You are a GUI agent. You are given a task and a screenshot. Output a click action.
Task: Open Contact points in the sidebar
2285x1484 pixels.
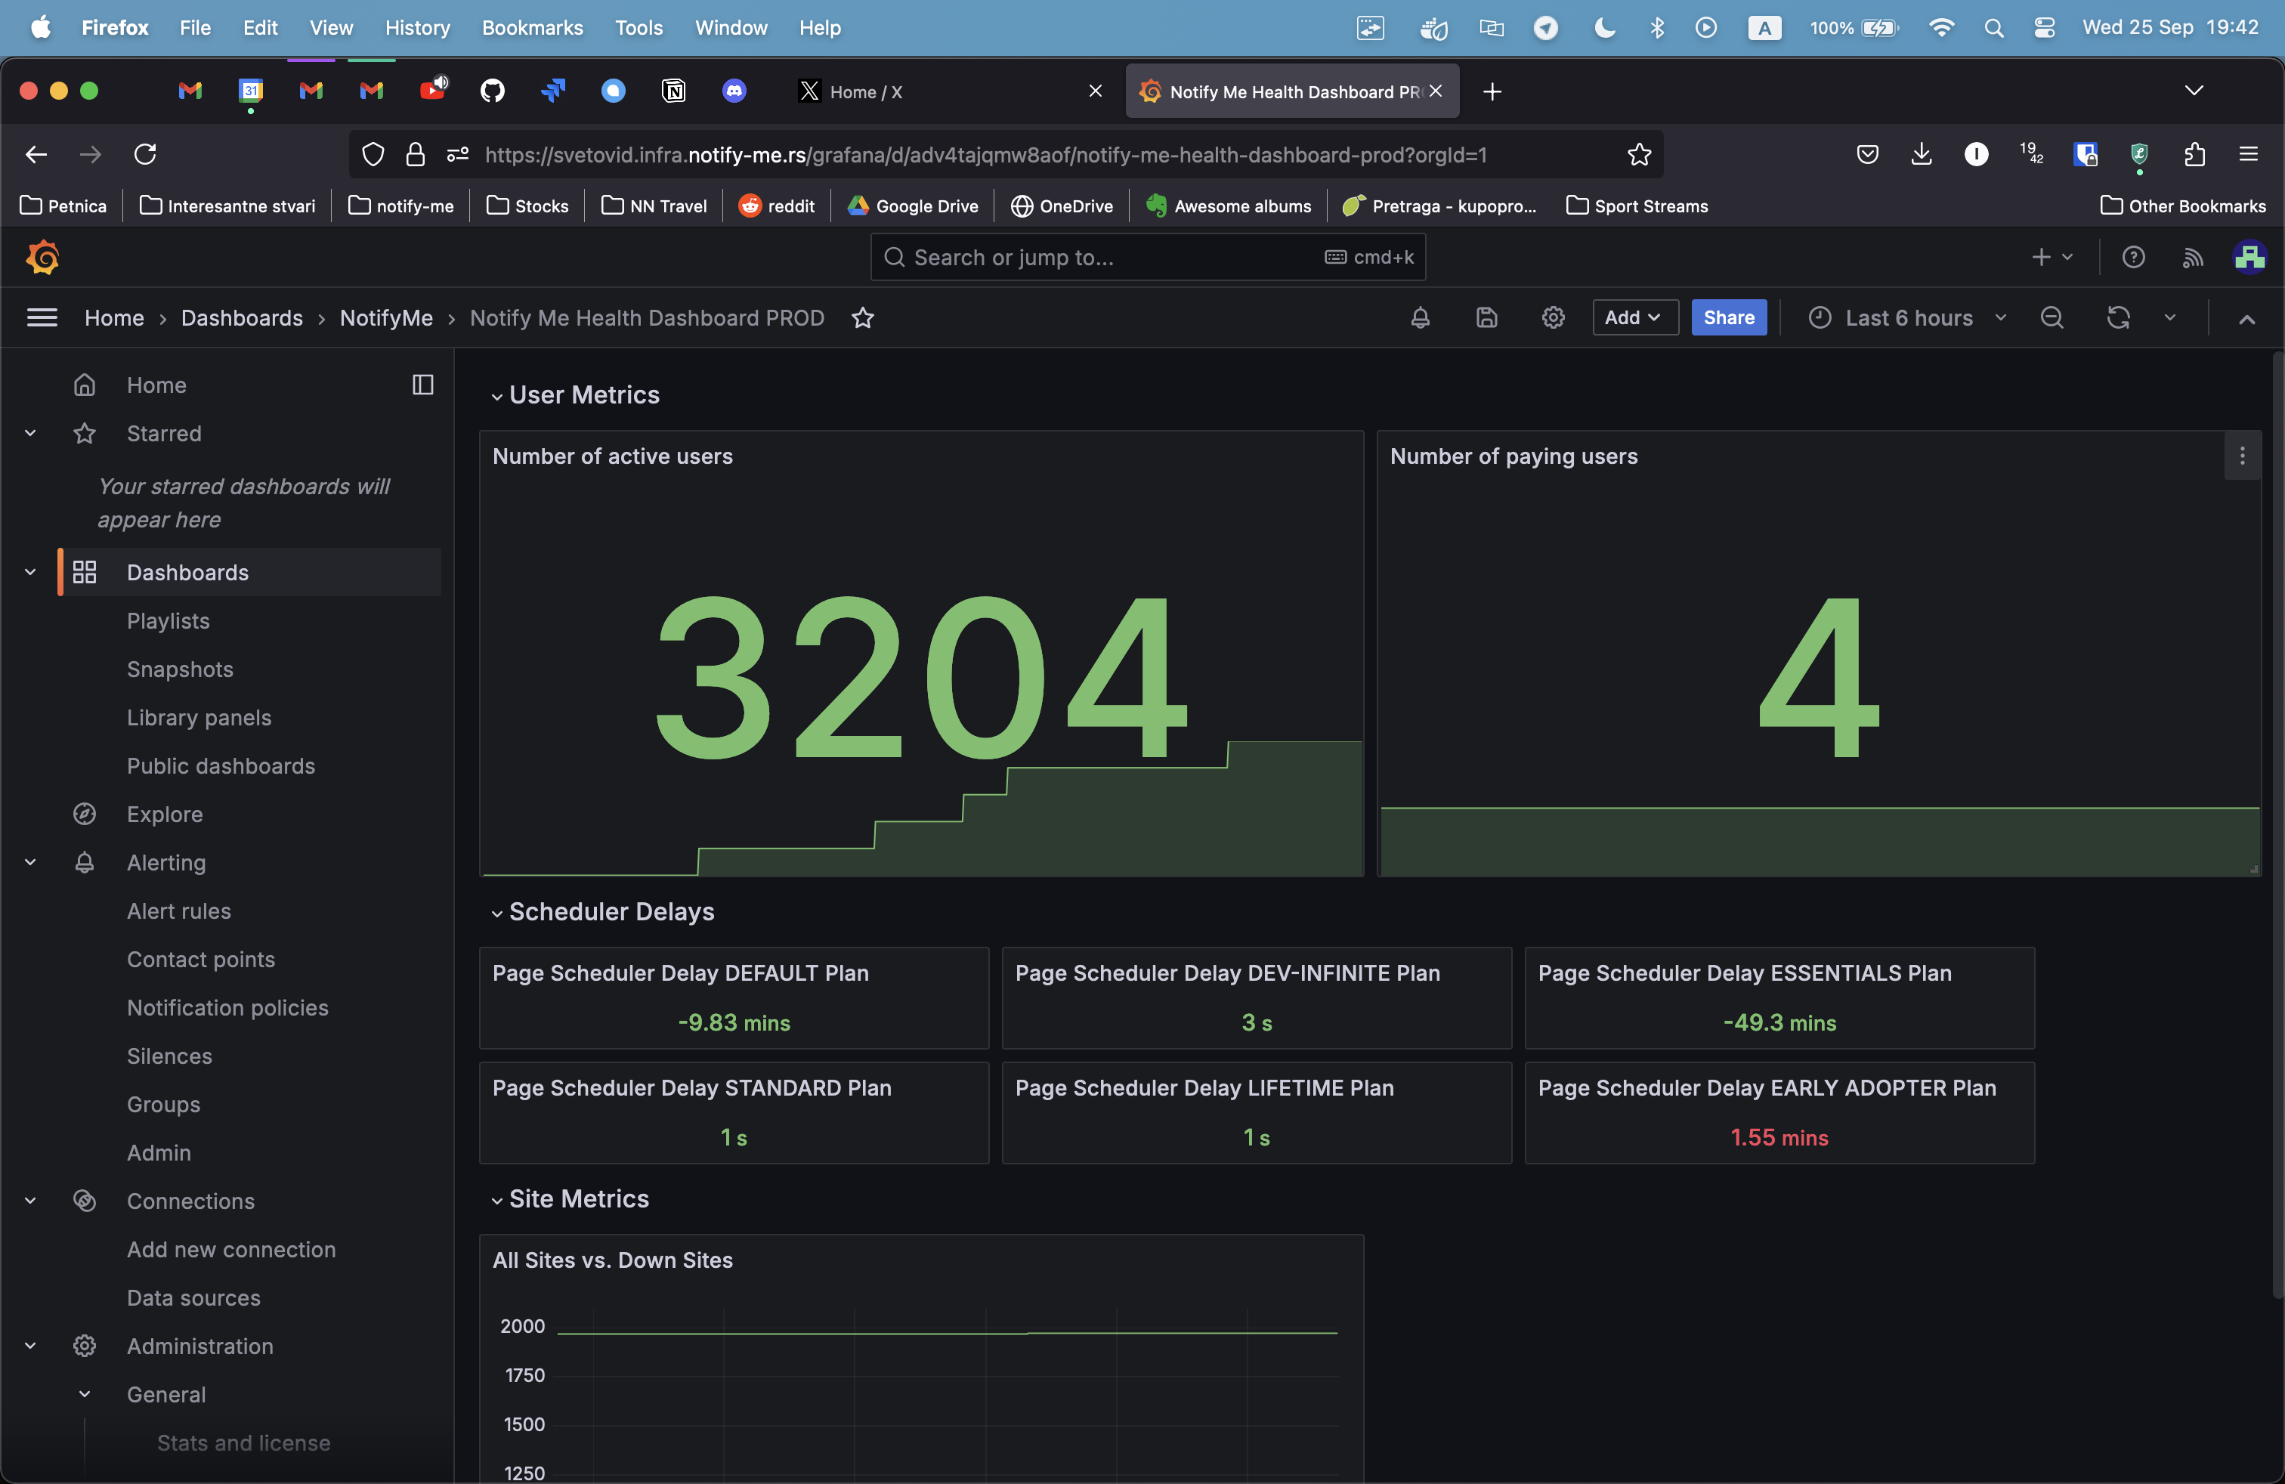tap(201, 959)
